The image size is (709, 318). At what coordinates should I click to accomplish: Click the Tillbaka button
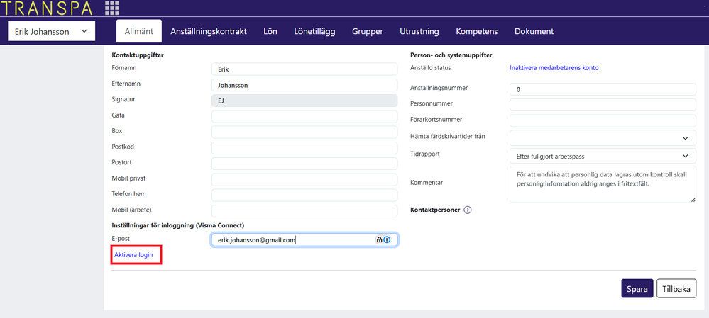pyautogui.click(x=676, y=289)
